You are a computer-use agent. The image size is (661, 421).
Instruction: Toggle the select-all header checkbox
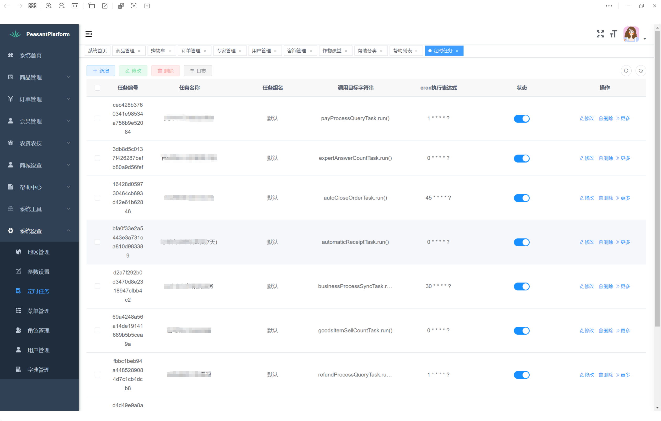pos(98,88)
